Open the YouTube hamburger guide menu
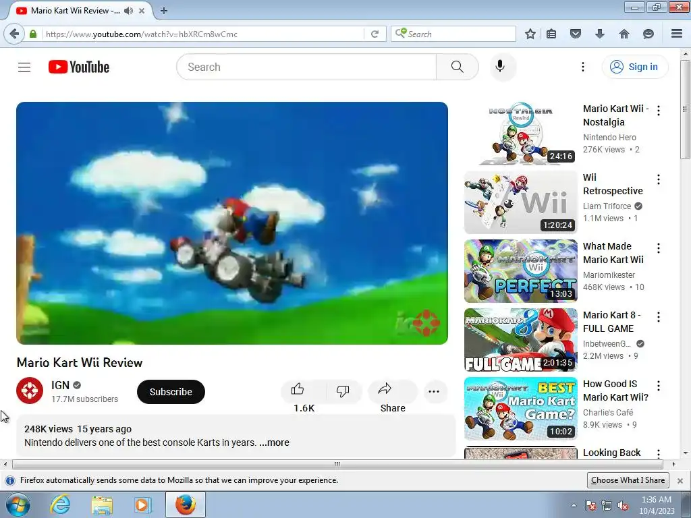Screen dimensions: 691x518 pyautogui.click(x=24, y=67)
